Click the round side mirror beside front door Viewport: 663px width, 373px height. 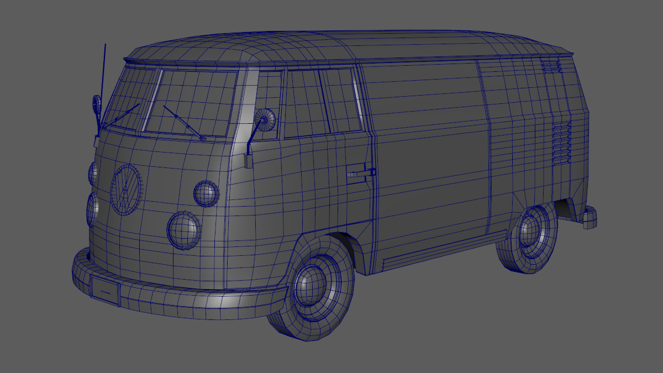tap(265, 119)
